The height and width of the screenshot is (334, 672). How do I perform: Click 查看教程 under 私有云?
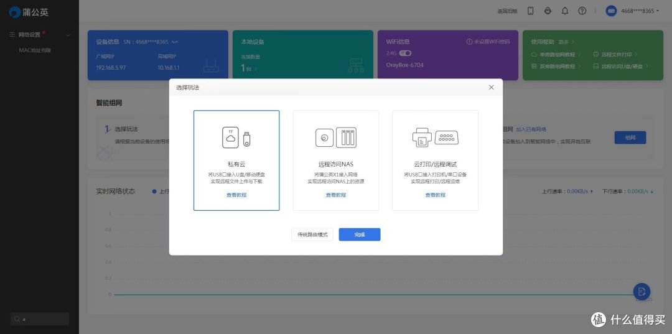point(236,195)
